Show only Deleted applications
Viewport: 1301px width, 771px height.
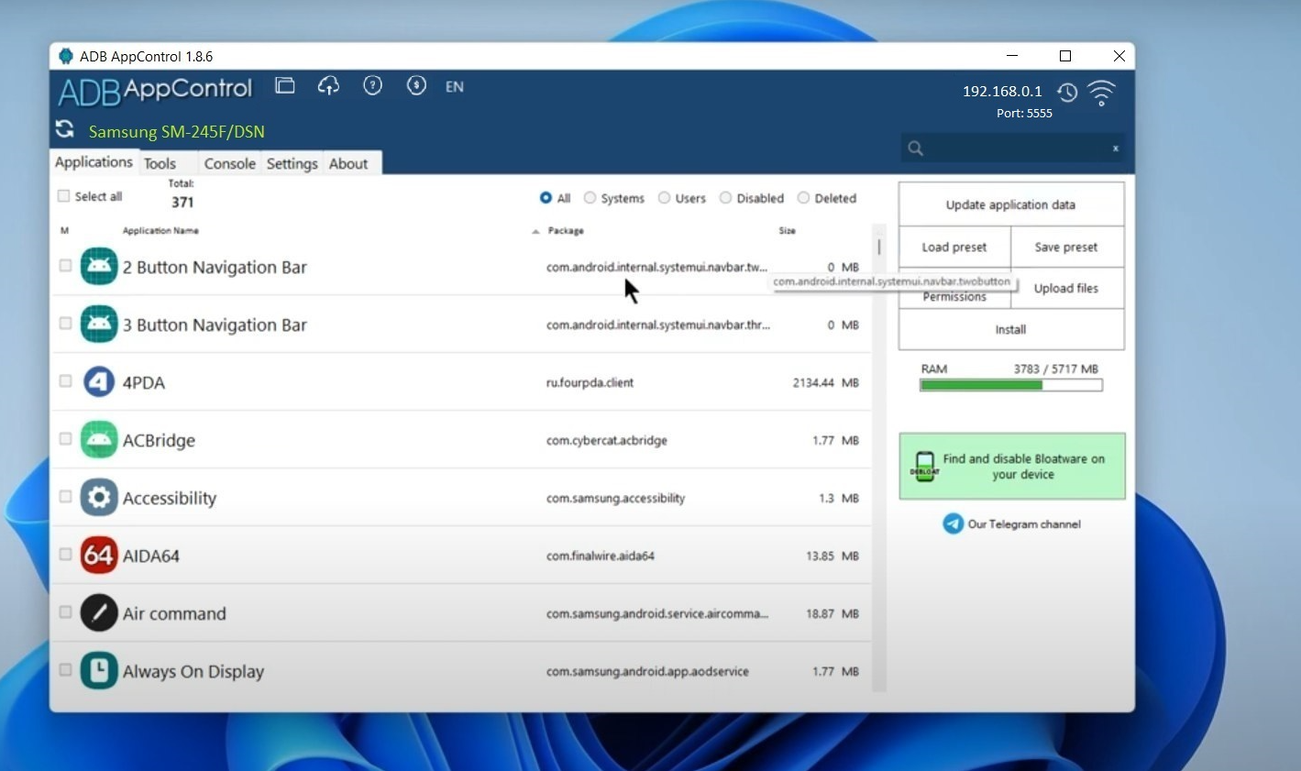[804, 198]
